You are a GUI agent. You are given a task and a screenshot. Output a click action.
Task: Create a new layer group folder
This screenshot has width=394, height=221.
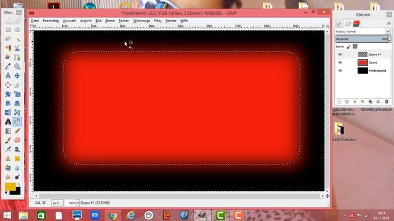(x=347, y=102)
